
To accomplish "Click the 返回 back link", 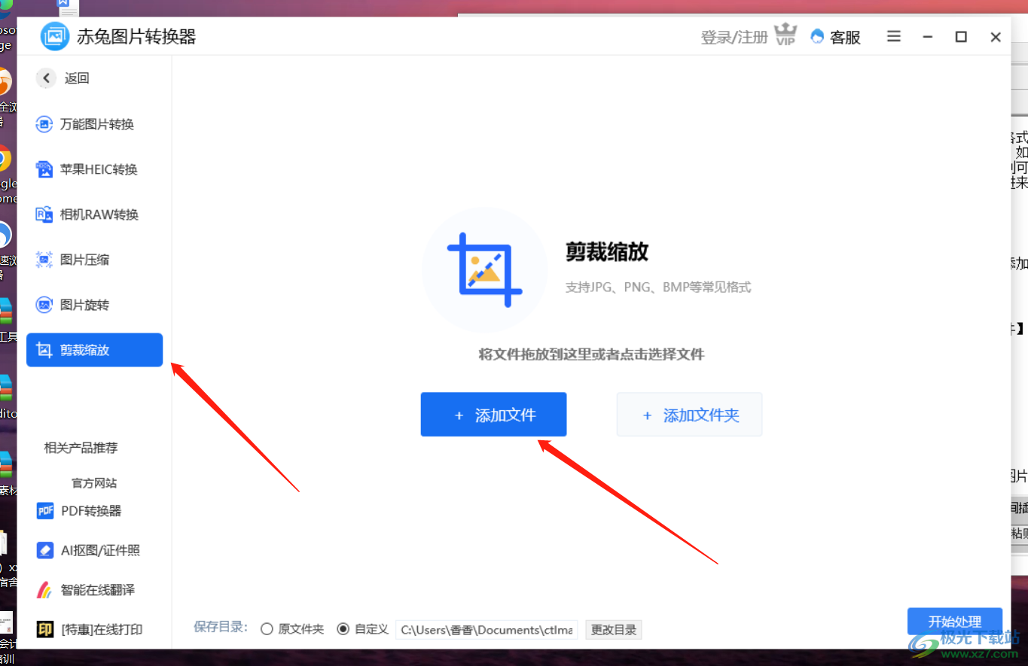I will point(77,78).
